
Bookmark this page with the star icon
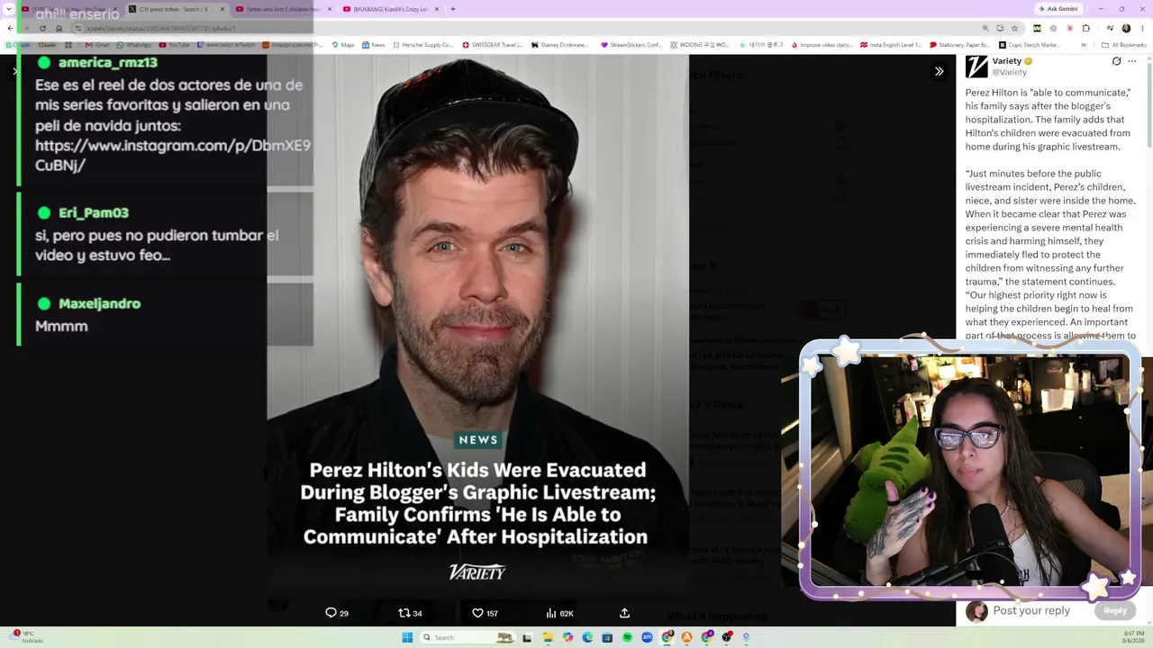(x=1014, y=28)
